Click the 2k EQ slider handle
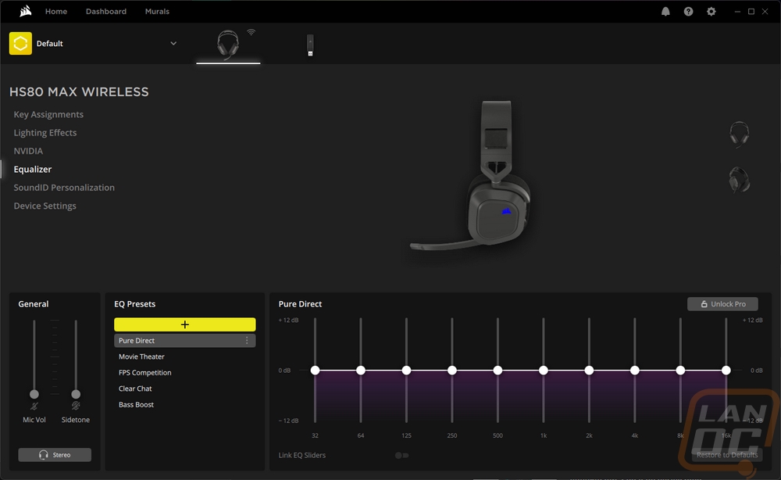The height and width of the screenshot is (480, 781). click(589, 371)
